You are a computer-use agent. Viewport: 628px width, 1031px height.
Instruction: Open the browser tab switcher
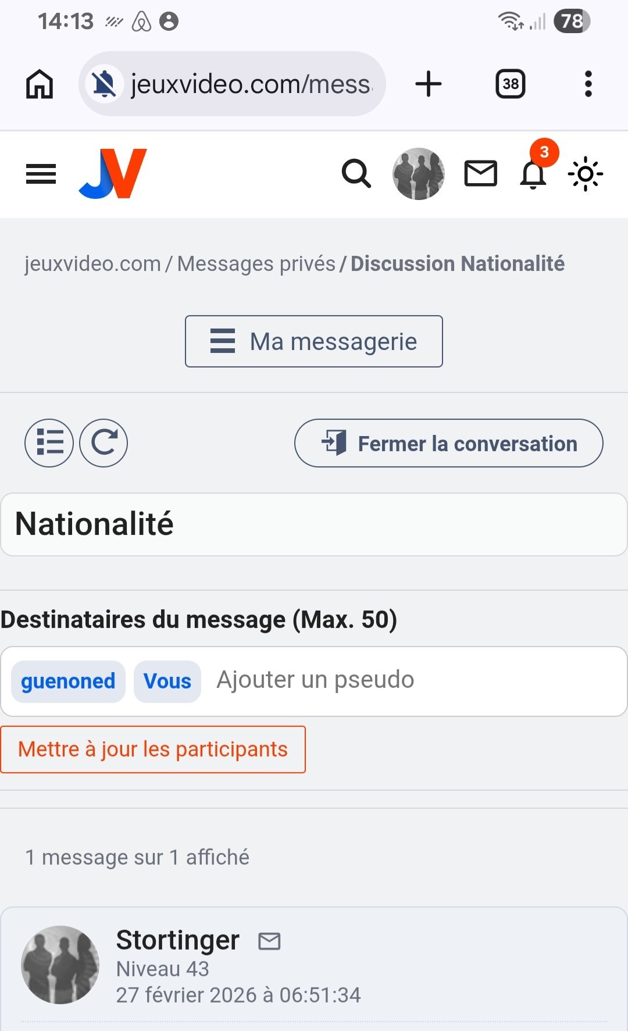point(511,84)
